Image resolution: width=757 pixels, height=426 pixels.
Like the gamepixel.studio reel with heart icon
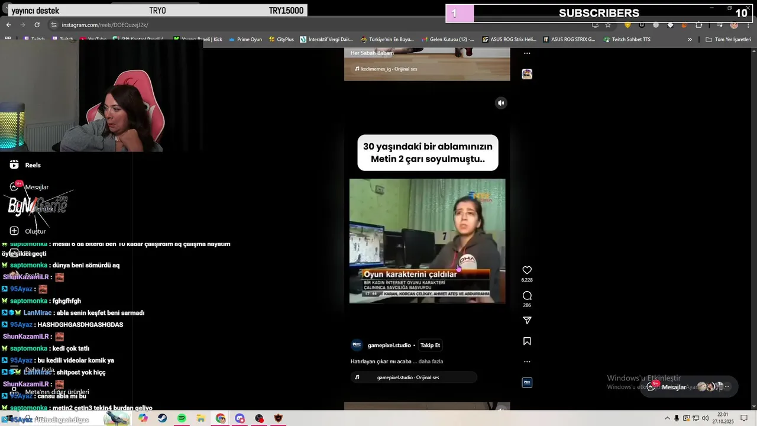coord(527,270)
